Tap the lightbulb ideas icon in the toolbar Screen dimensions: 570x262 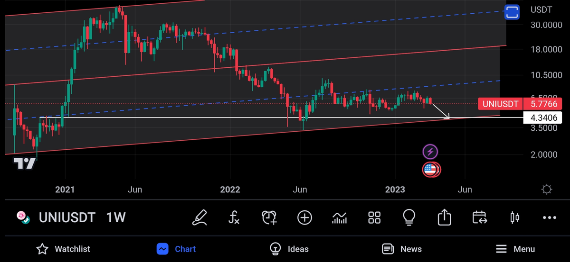[409, 217]
